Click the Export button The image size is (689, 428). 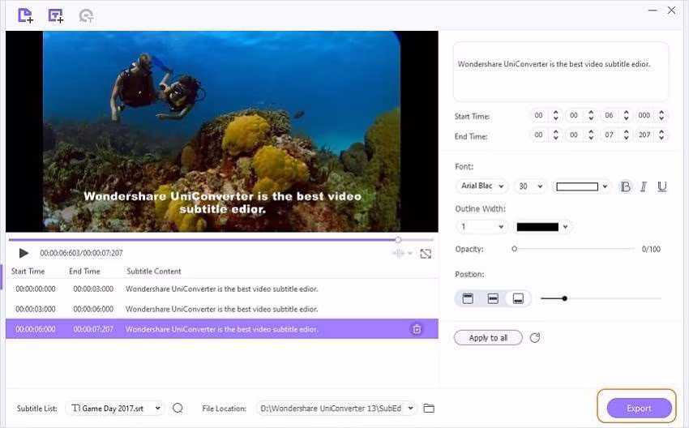point(639,409)
